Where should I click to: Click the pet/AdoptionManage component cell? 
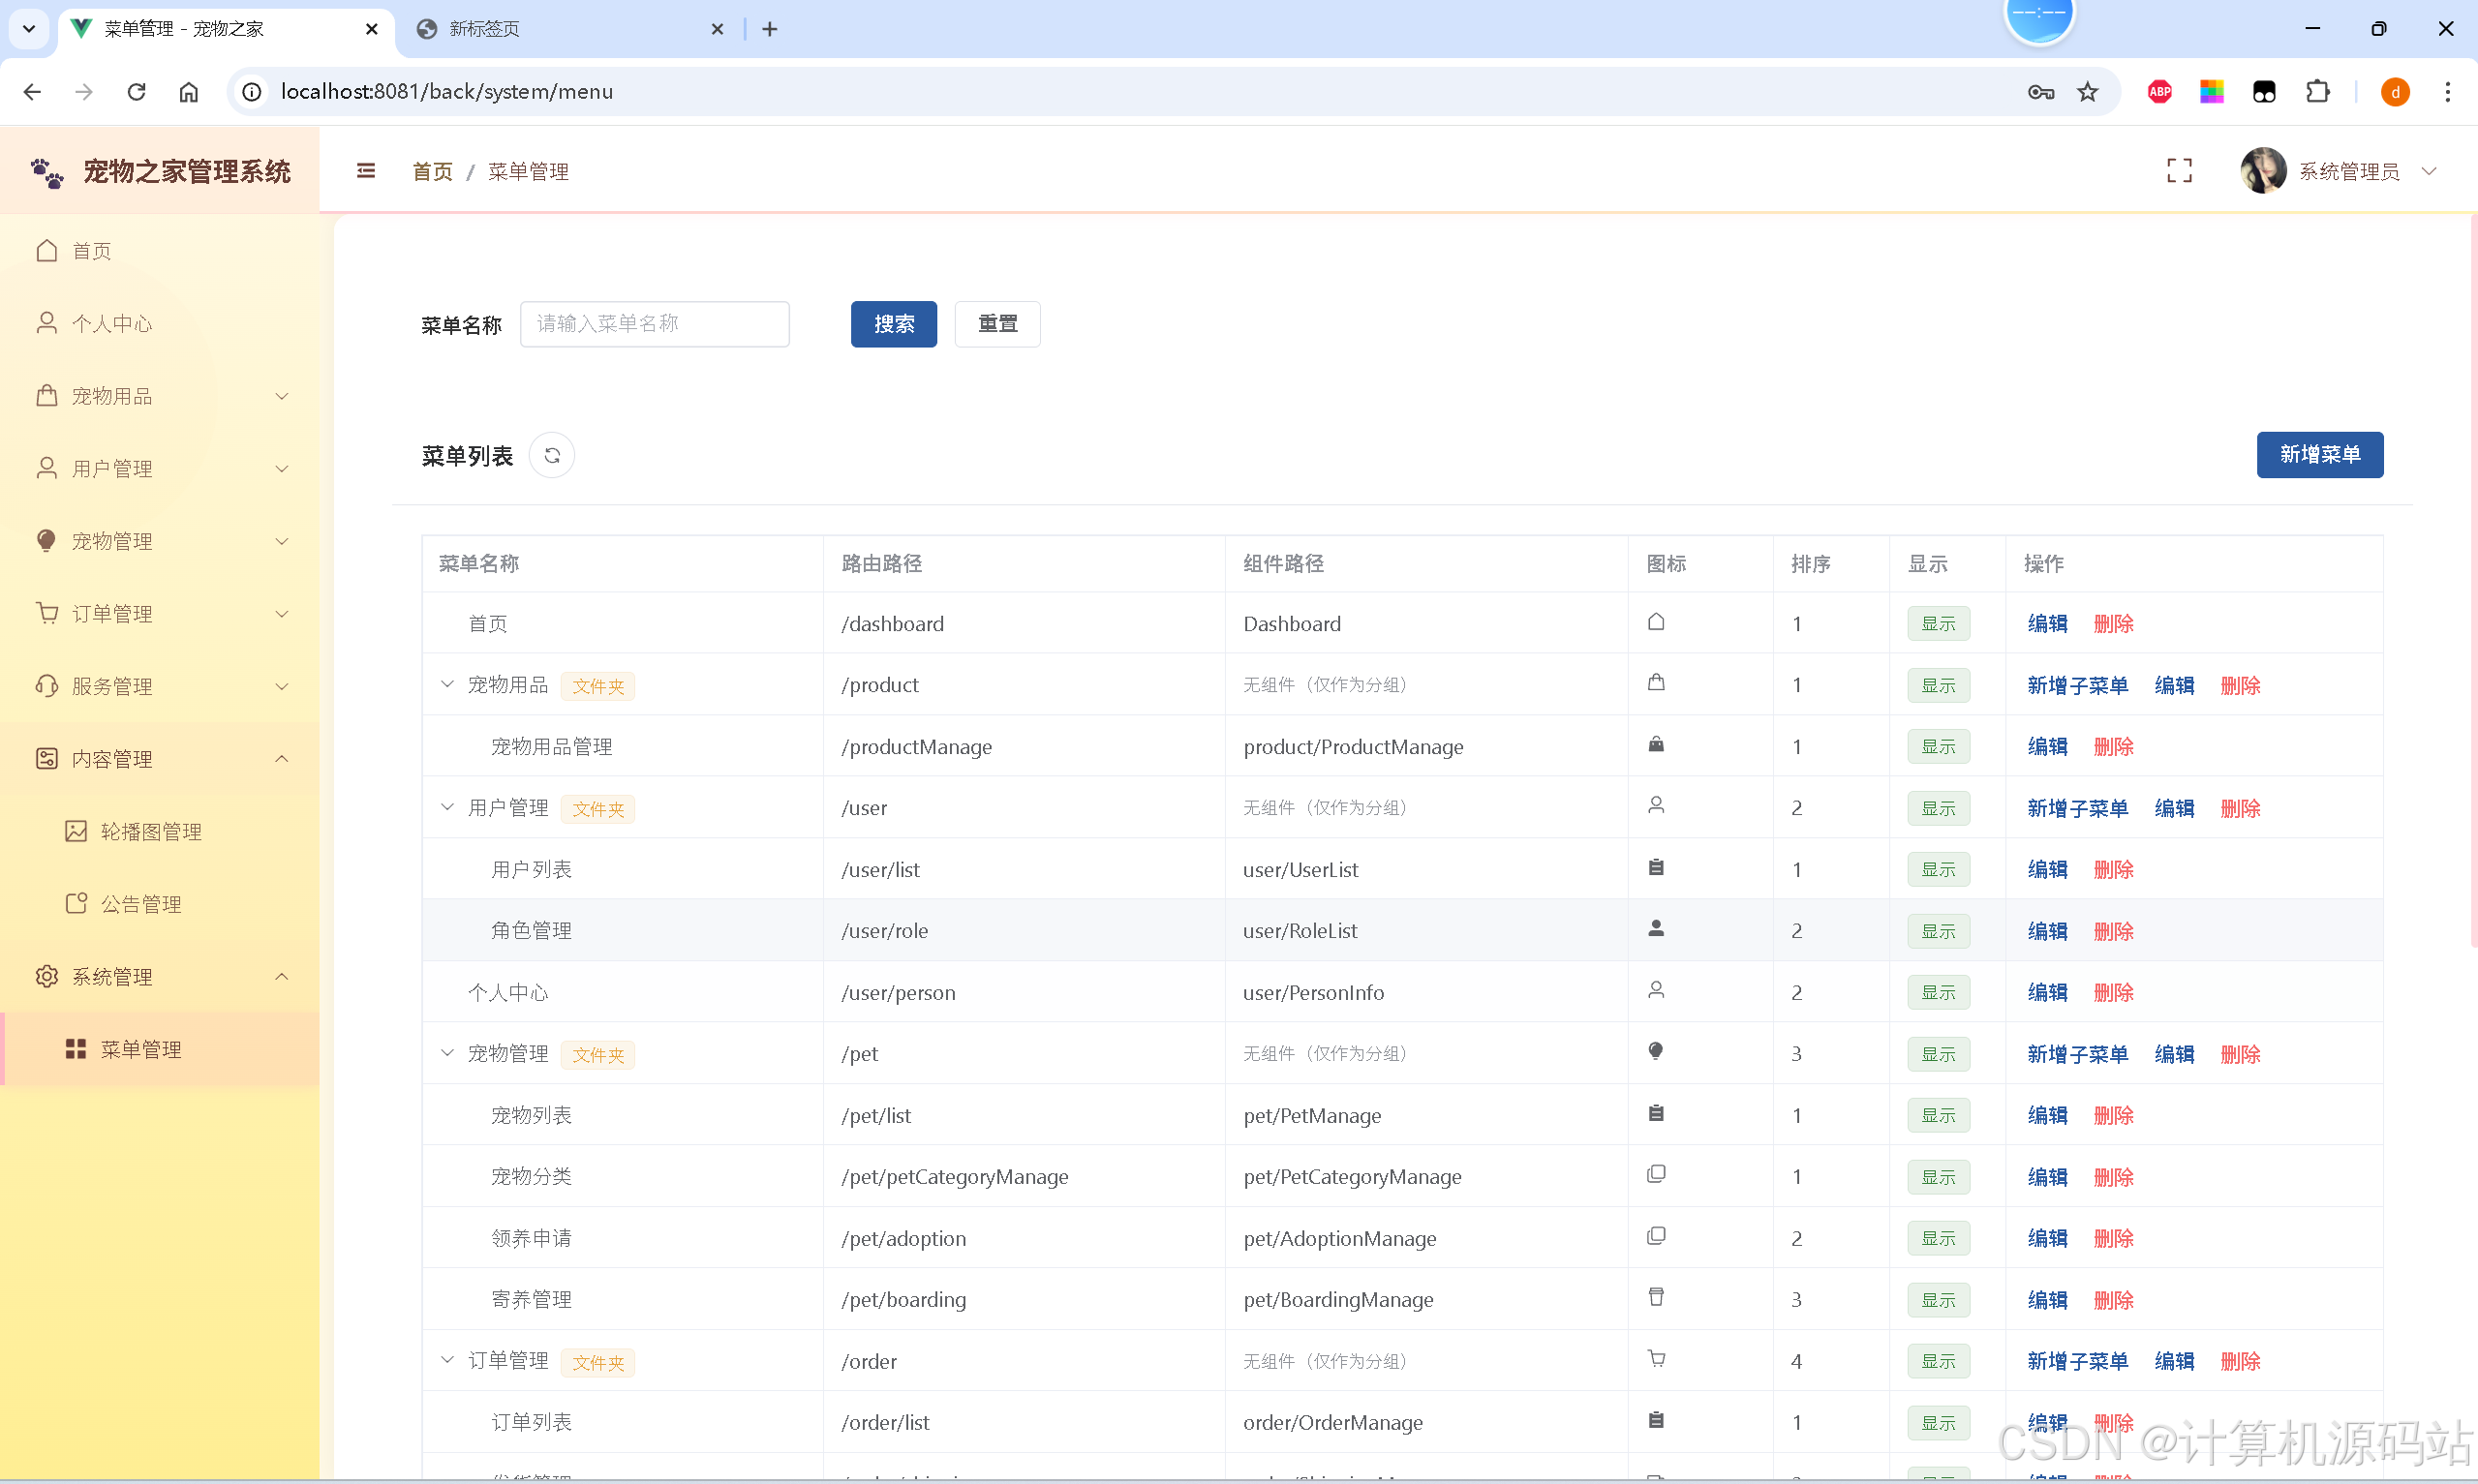coord(1426,1239)
